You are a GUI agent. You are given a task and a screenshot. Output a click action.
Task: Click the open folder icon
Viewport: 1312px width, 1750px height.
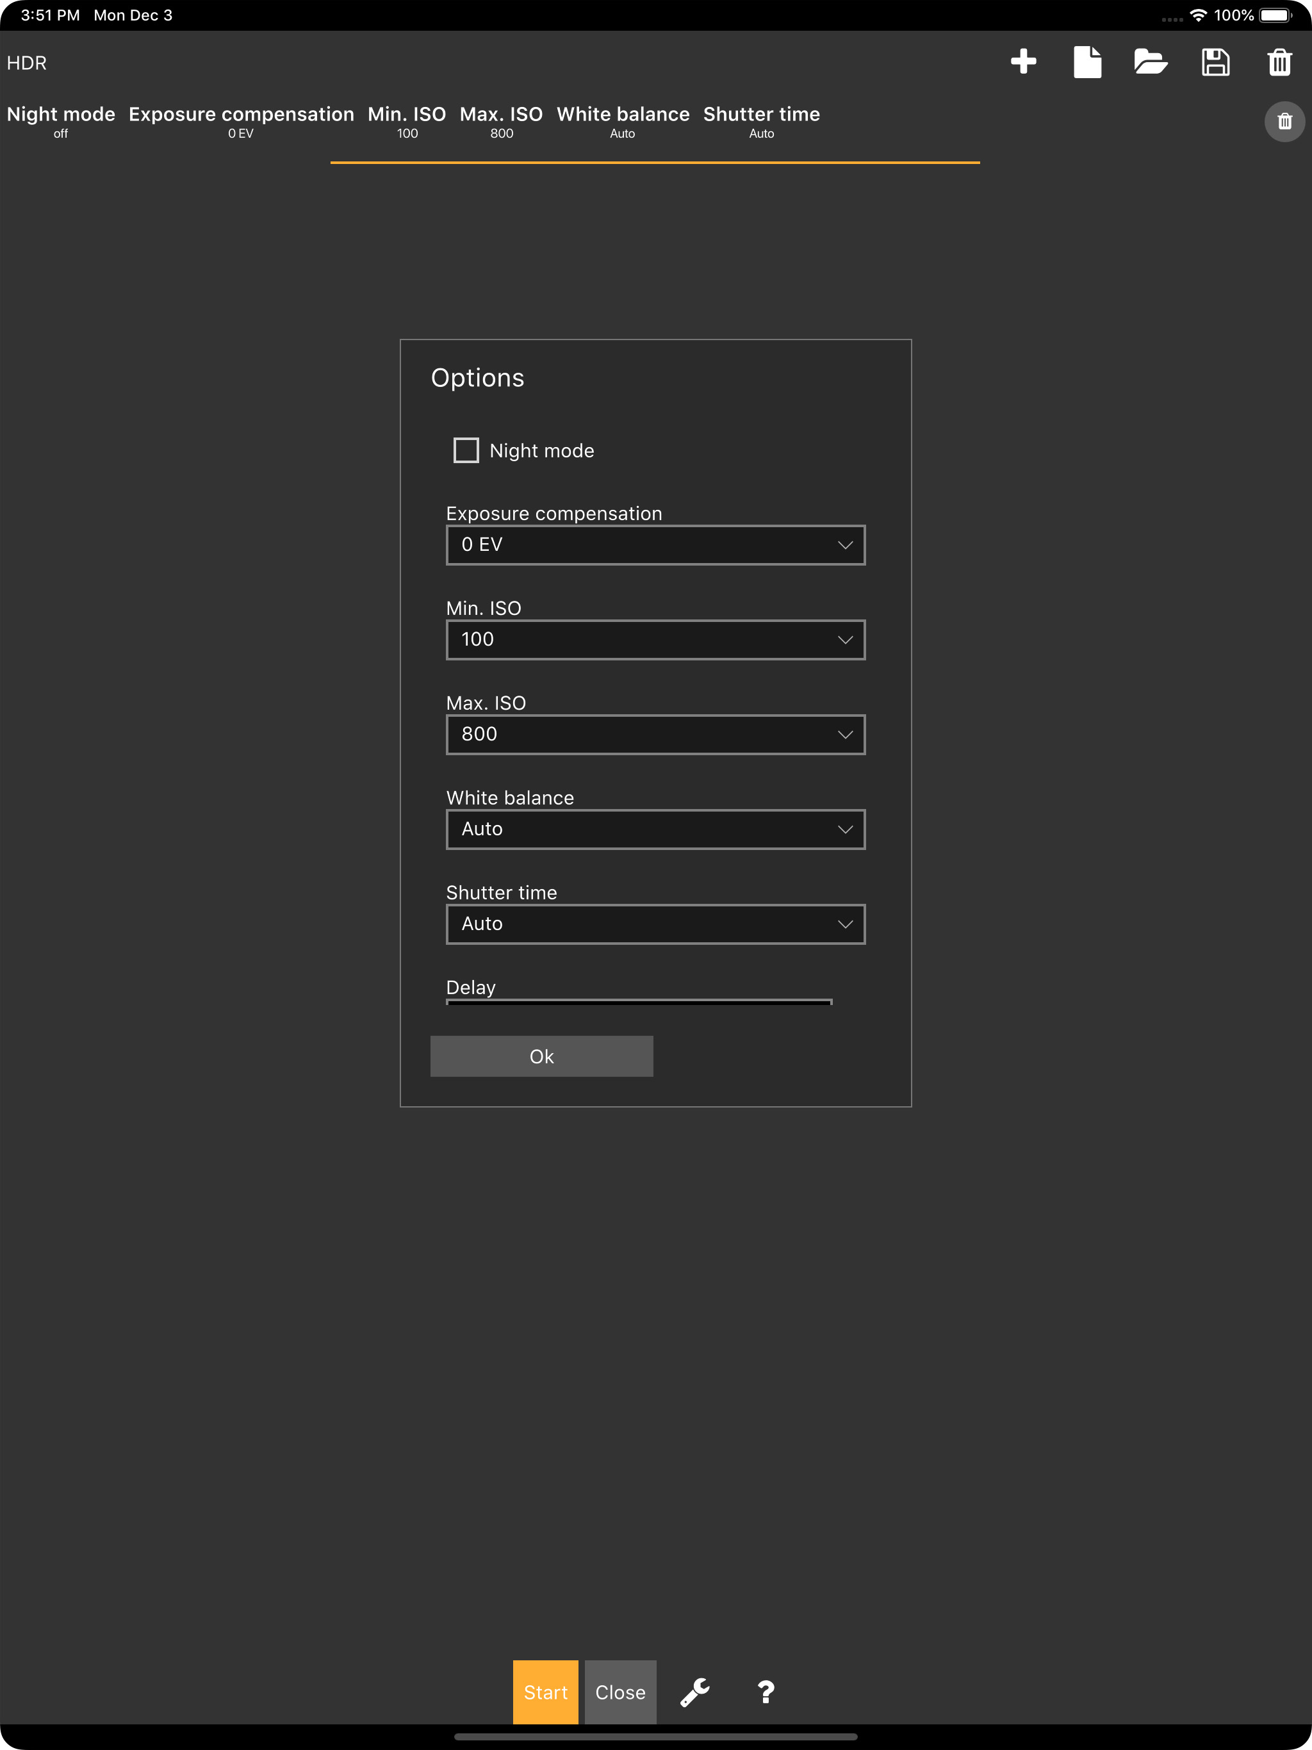pyautogui.click(x=1150, y=61)
